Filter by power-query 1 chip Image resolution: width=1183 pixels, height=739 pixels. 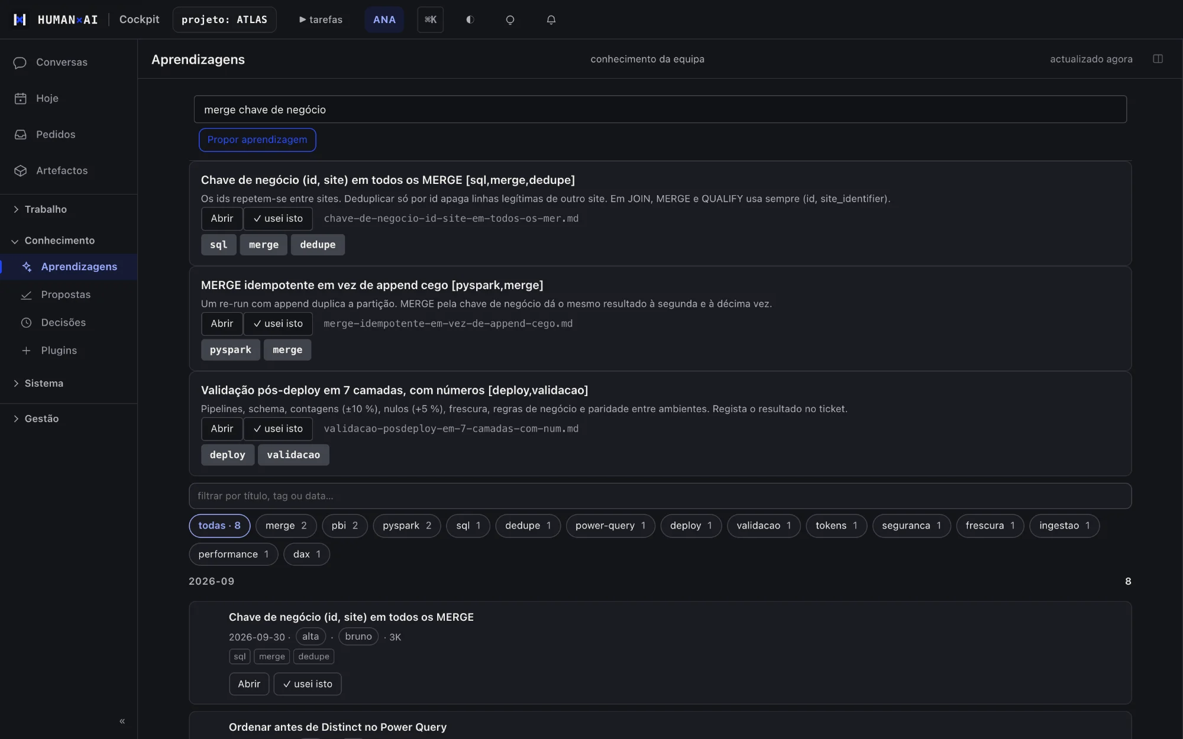(610, 526)
